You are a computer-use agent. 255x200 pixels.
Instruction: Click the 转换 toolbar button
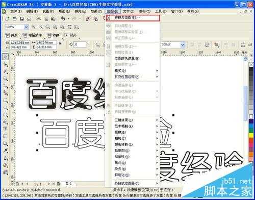53,35
